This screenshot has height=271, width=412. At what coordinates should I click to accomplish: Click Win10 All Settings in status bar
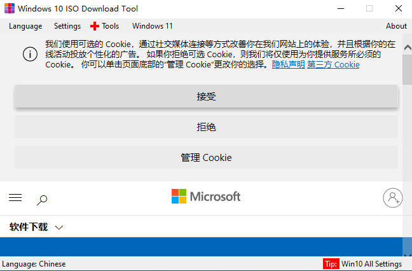click(x=371, y=264)
